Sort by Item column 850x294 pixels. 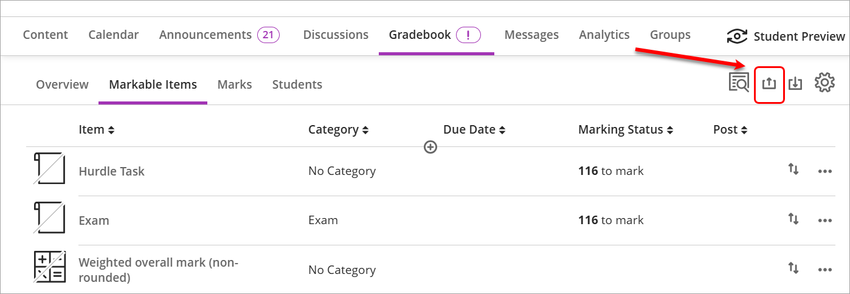[96, 129]
